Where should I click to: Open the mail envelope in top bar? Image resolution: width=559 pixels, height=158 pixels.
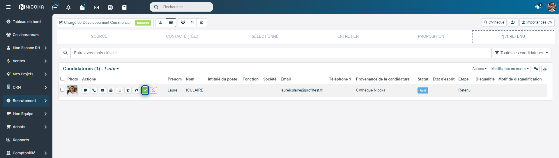pyautogui.click(x=96, y=8)
